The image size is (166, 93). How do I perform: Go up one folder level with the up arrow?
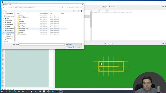click(x=10, y=8)
